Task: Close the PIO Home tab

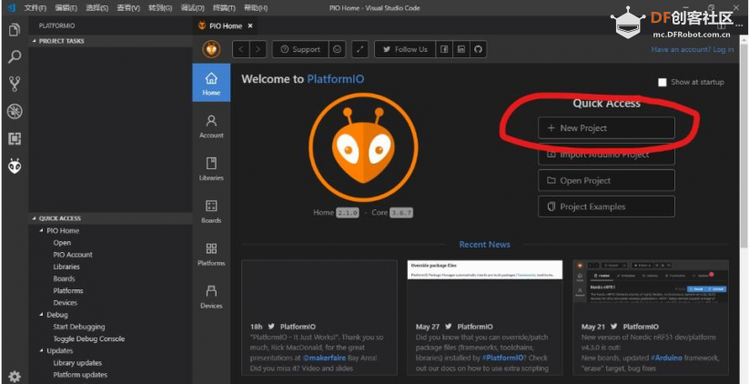Action: [x=250, y=25]
